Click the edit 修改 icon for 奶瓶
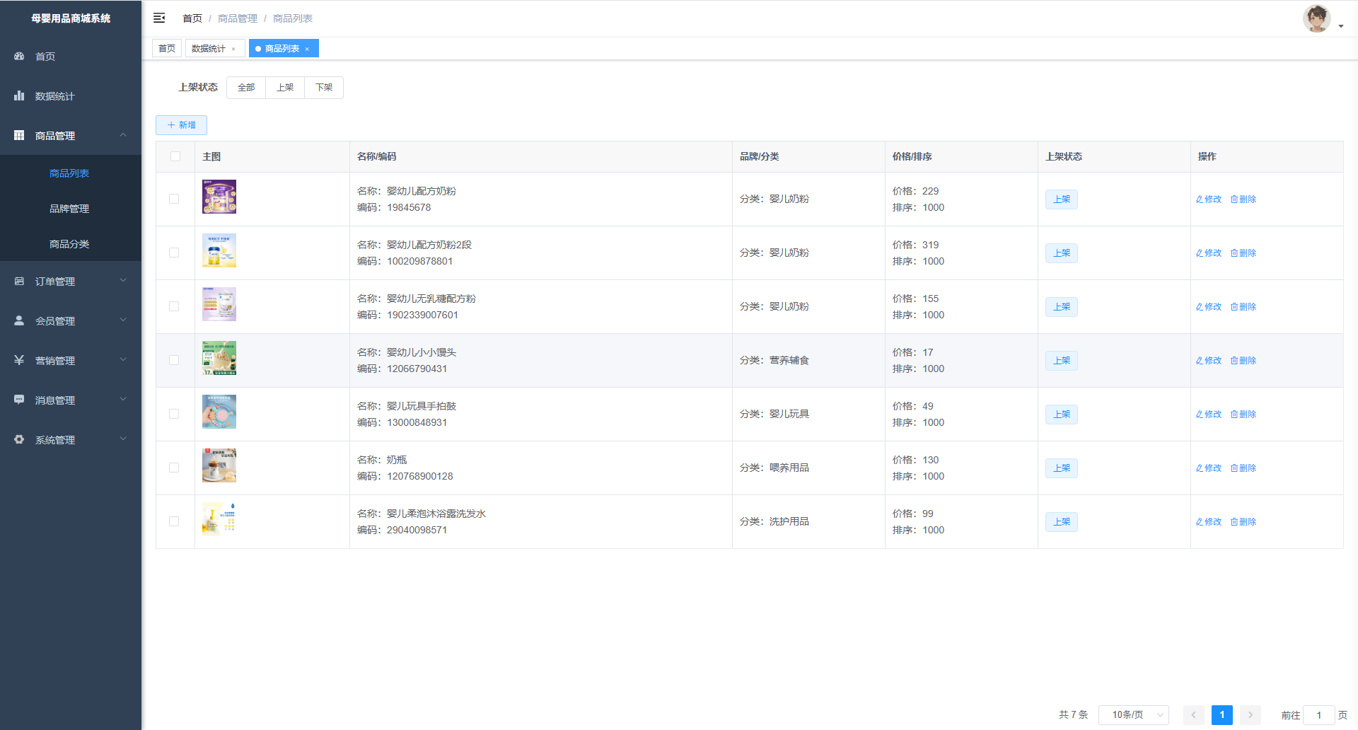1358x730 pixels. point(1208,468)
